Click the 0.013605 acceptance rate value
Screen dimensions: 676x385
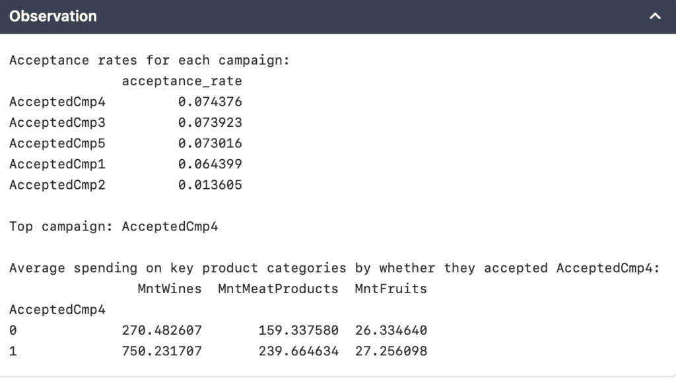pyautogui.click(x=210, y=185)
